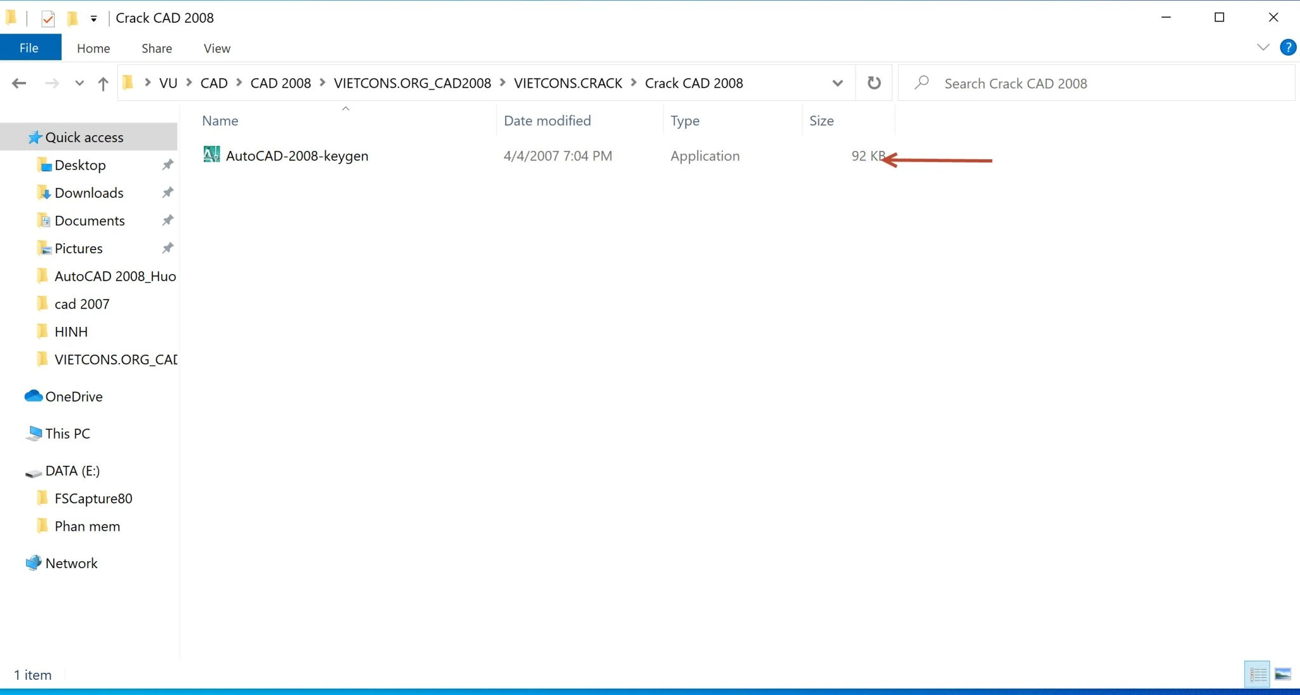The height and width of the screenshot is (695, 1300).
Task: Select DATA (E:) drive
Action: (72, 471)
